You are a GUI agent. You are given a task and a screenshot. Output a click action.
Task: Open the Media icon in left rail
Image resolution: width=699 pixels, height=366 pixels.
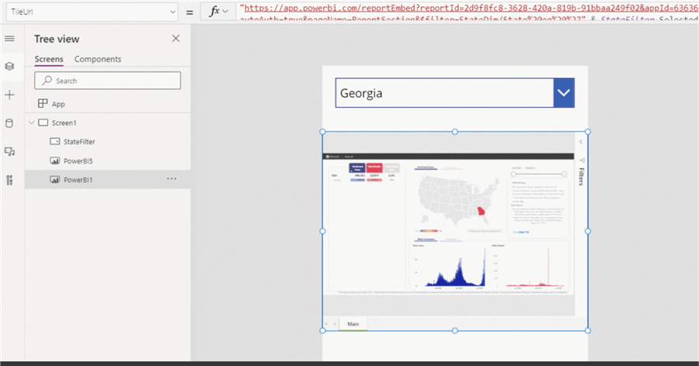coord(9,152)
